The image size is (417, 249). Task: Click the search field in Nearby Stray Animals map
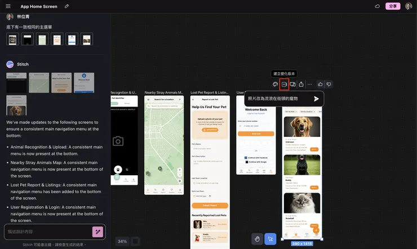pyautogui.click(x=164, y=106)
